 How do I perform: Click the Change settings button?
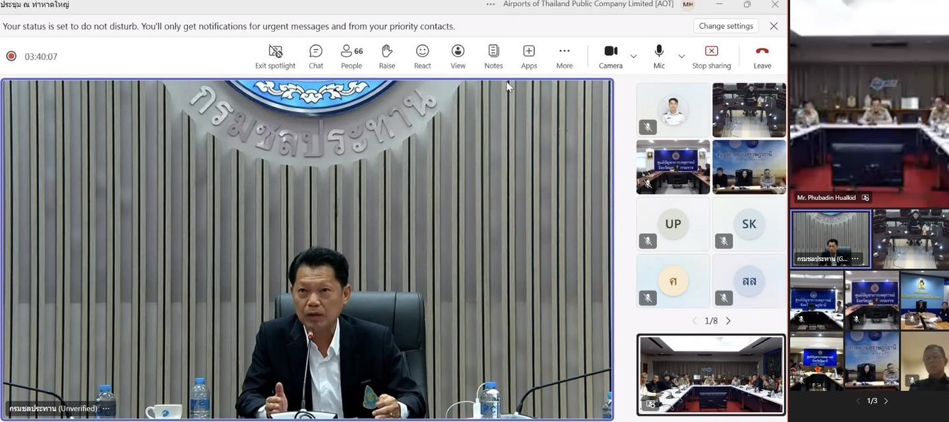pyautogui.click(x=725, y=26)
